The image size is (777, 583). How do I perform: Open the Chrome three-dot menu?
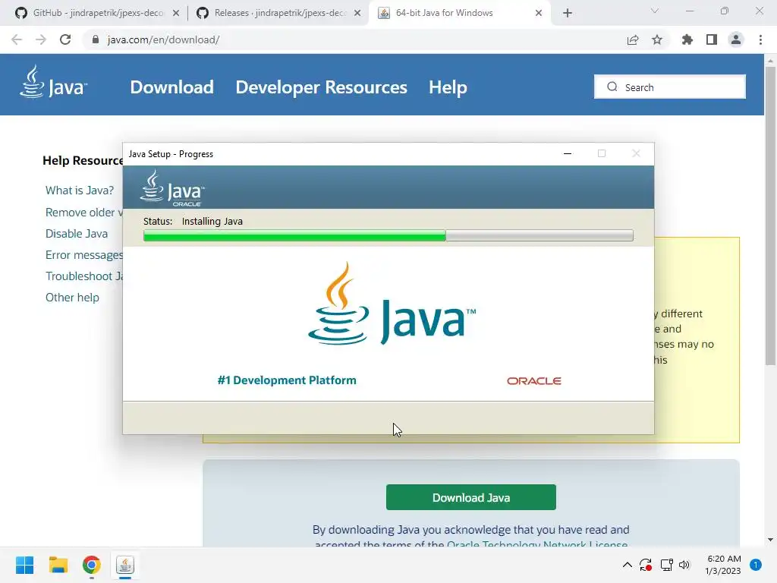[x=760, y=39]
